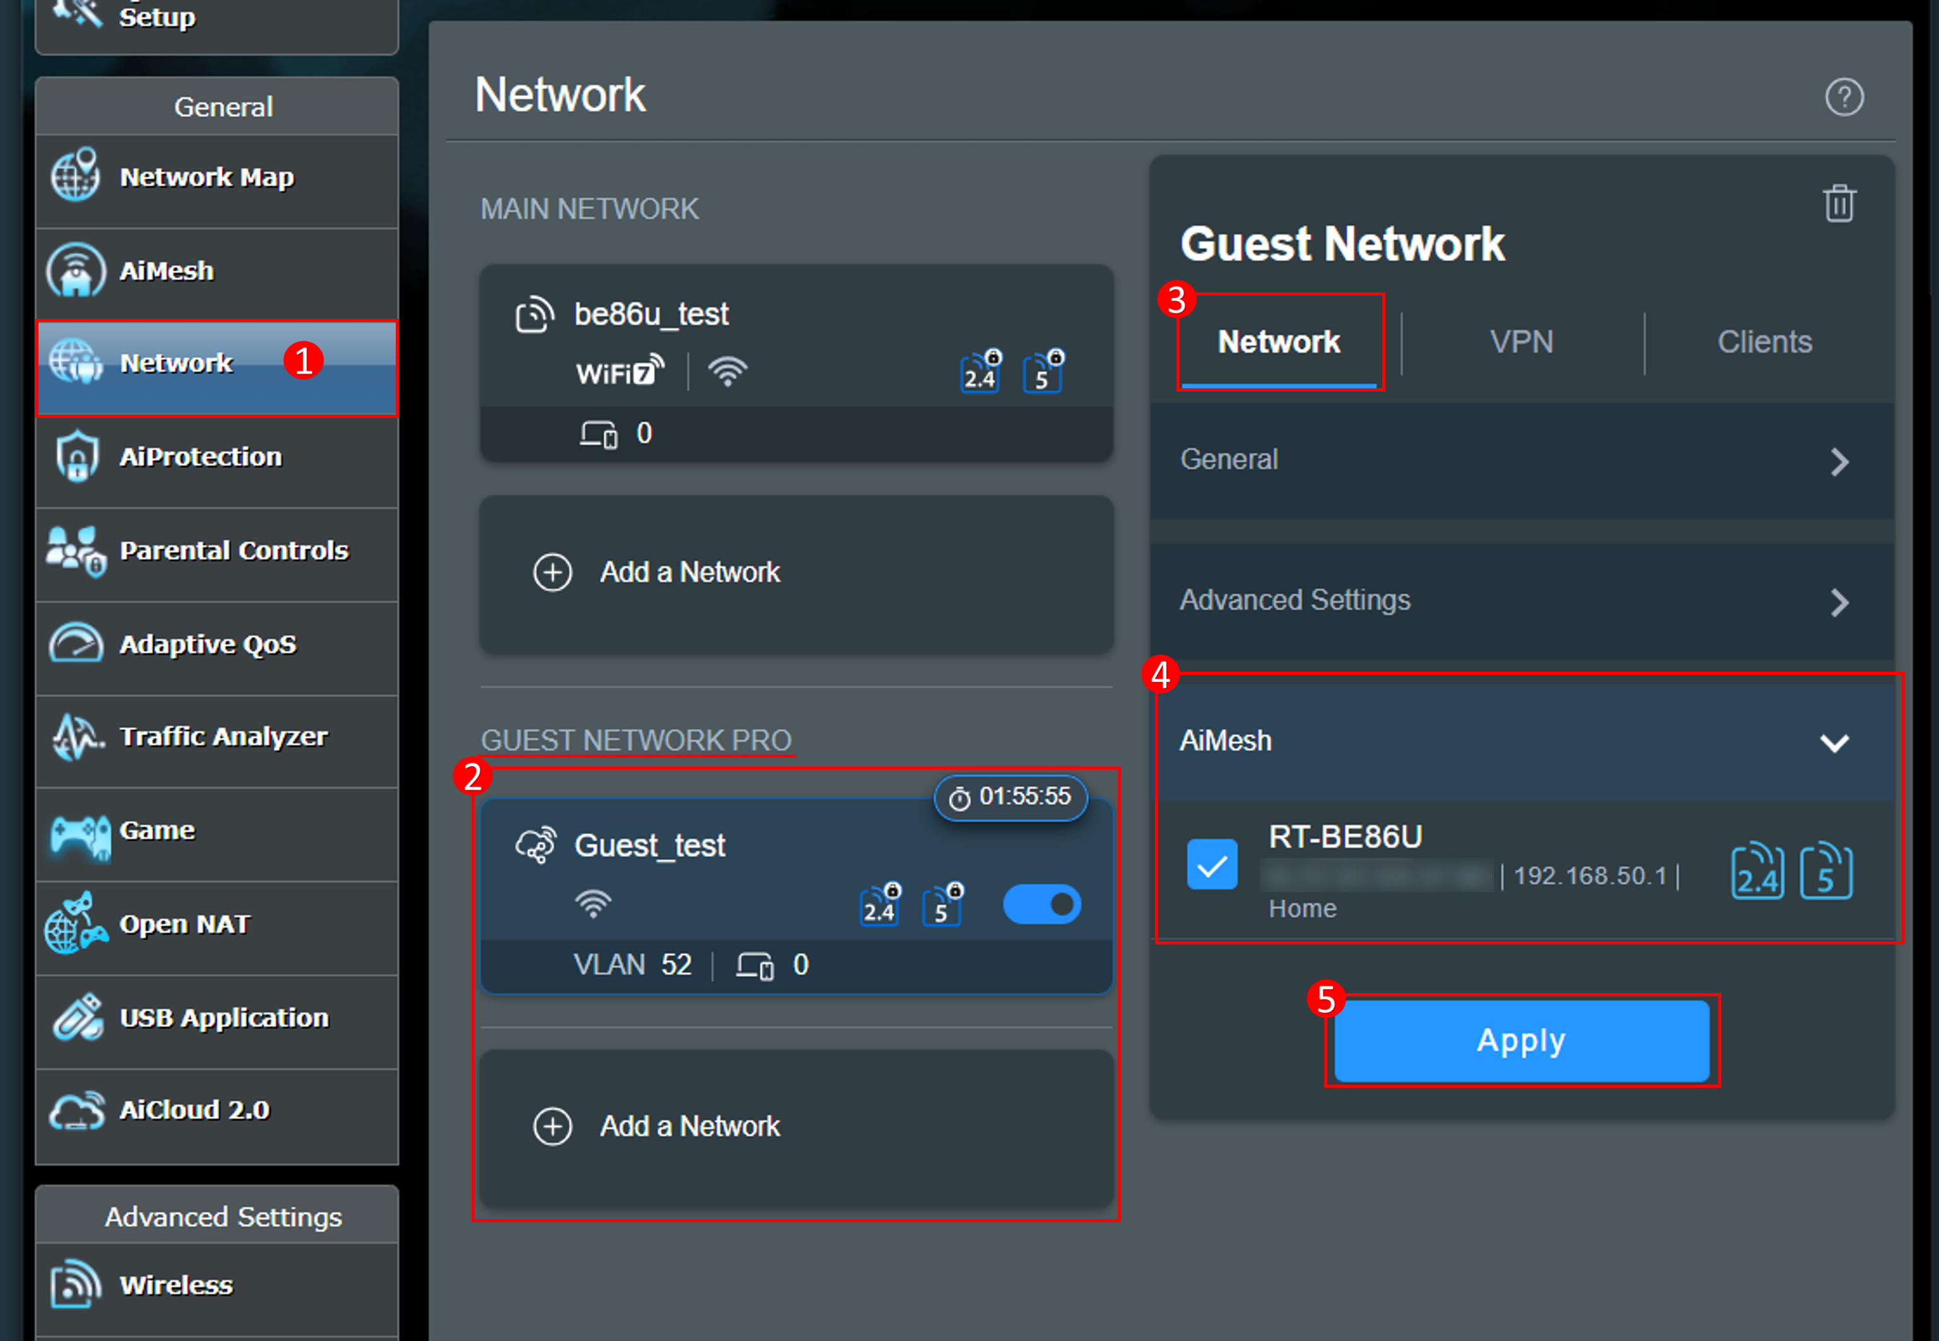Image resolution: width=1939 pixels, height=1341 pixels.
Task: Switch to the Clients tab
Action: (1764, 342)
